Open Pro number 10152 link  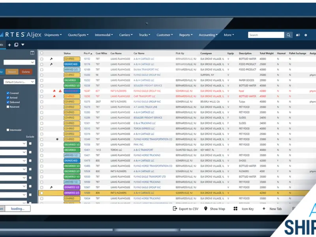point(87,59)
